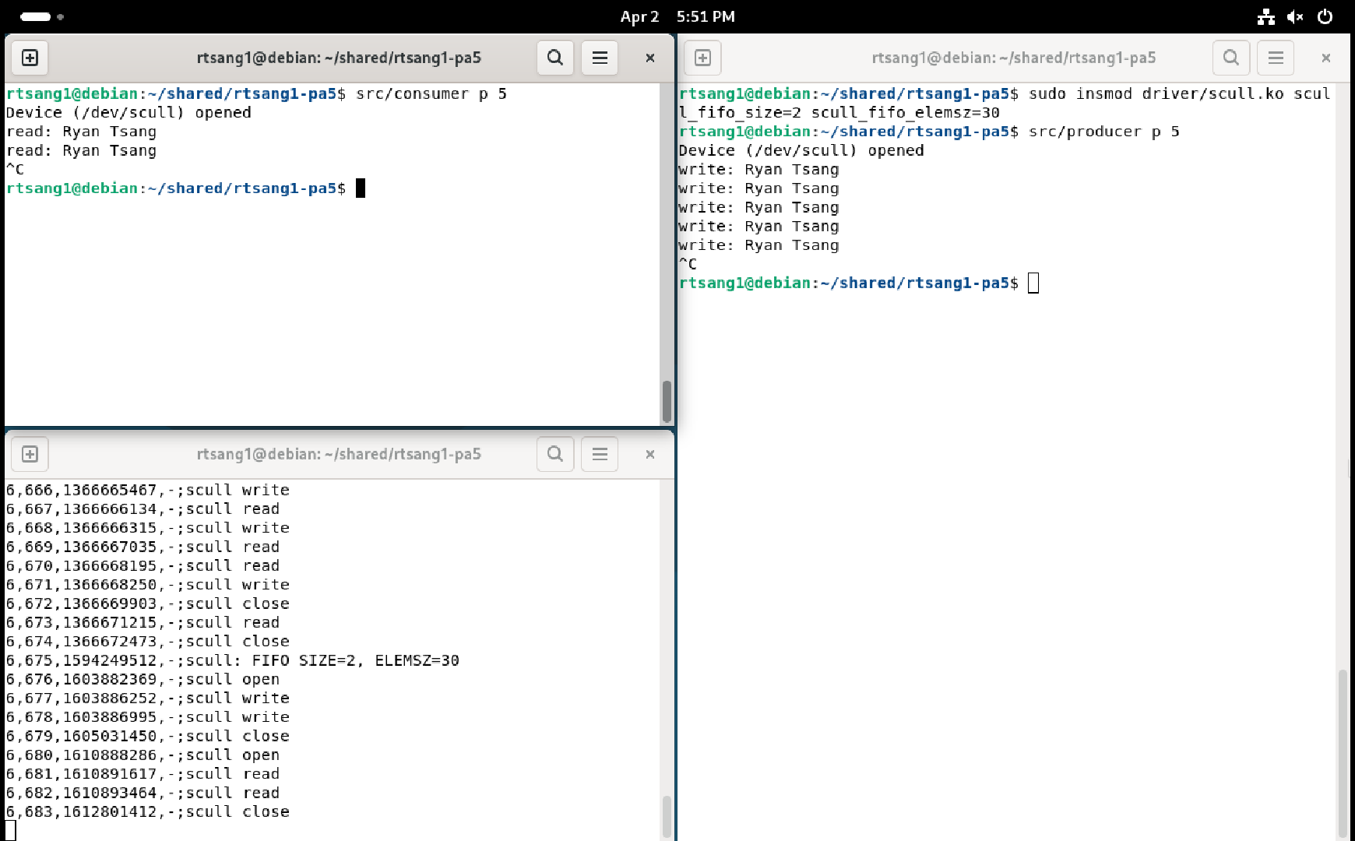1355x841 pixels.
Task: Click search icon in top-left terminal
Action: click(x=554, y=58)
